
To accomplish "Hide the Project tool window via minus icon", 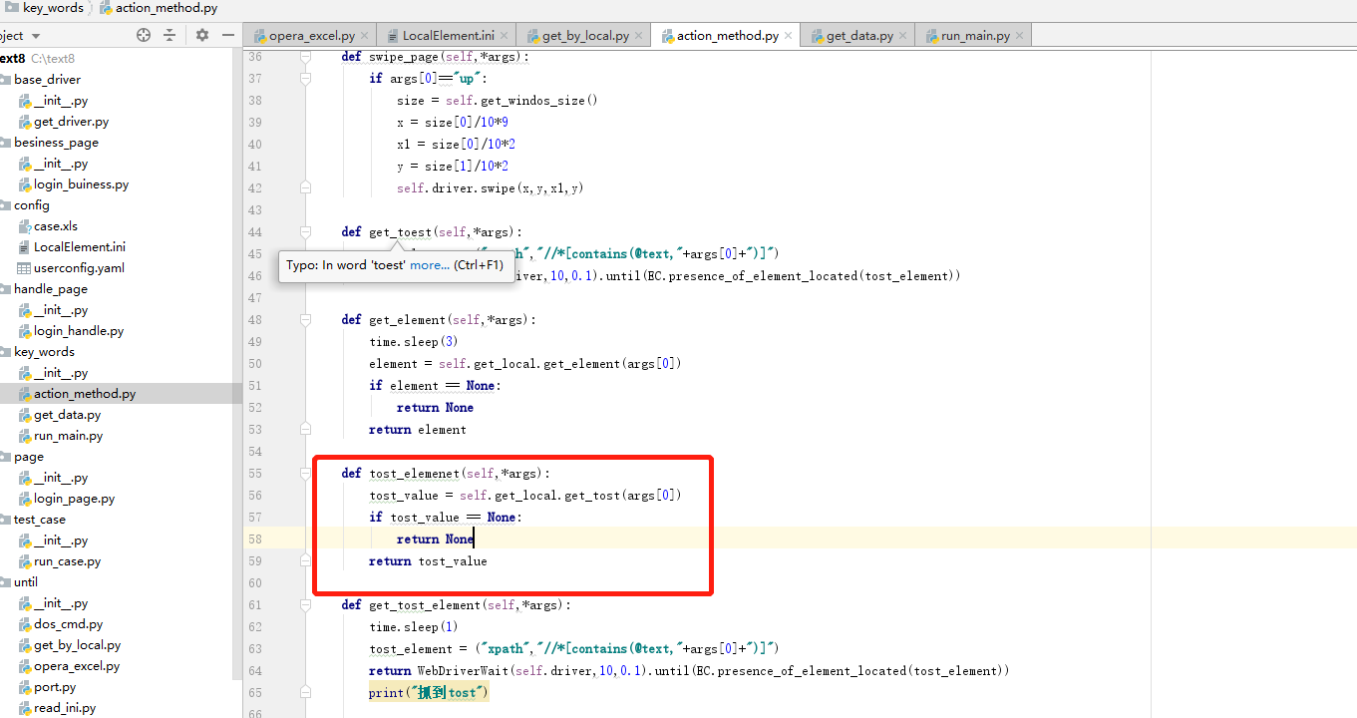I will point(228,35).
